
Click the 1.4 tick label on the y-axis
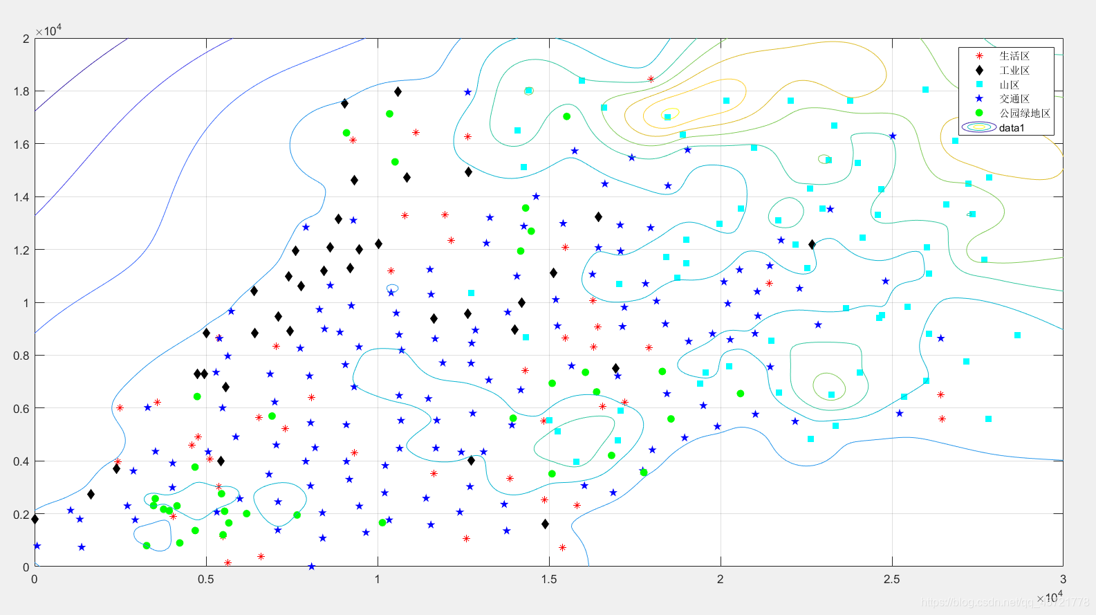(x=21, y=197)
